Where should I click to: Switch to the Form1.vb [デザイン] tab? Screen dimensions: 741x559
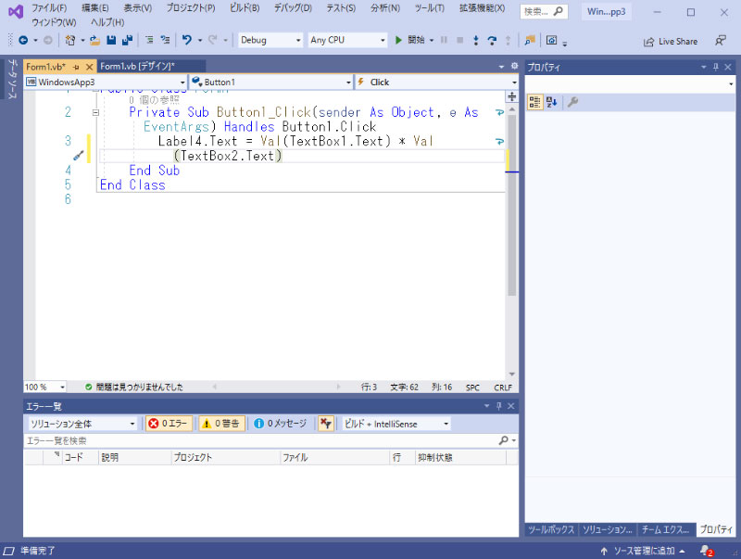pyautogui.click(x=141, y=67)
